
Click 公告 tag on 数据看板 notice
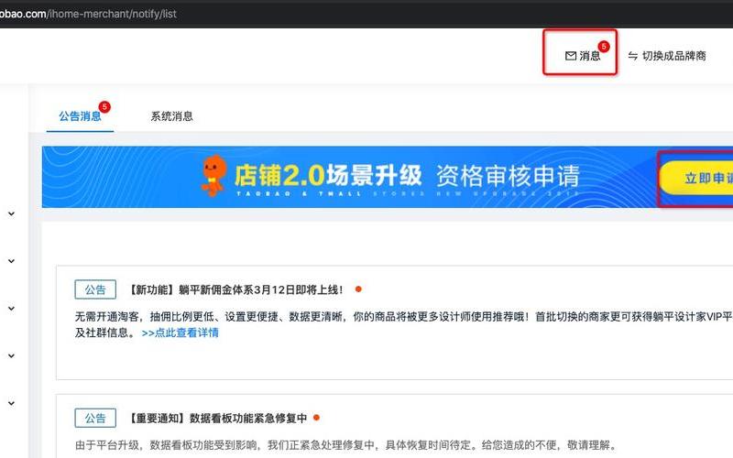[x=95, y=419]
